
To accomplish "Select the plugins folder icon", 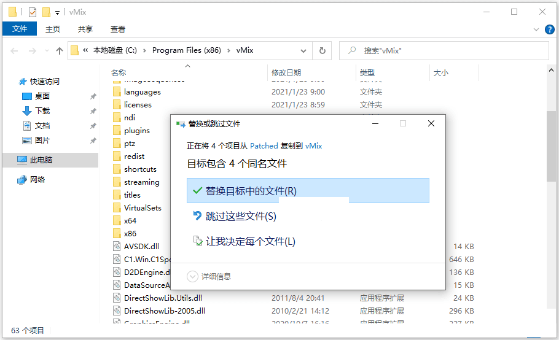I will (x=117, y=131).
